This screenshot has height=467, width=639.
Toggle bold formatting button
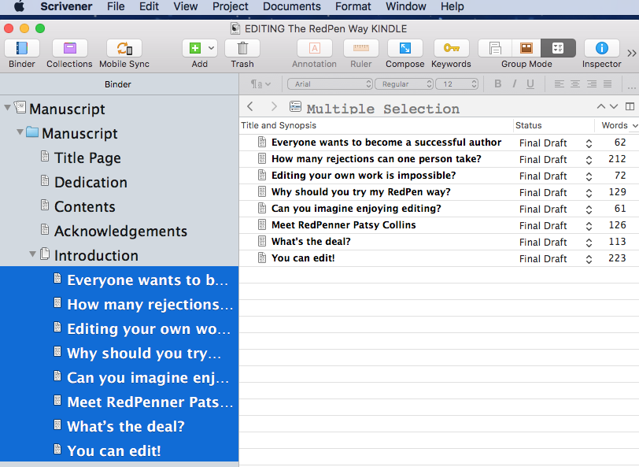pos(498,84)
